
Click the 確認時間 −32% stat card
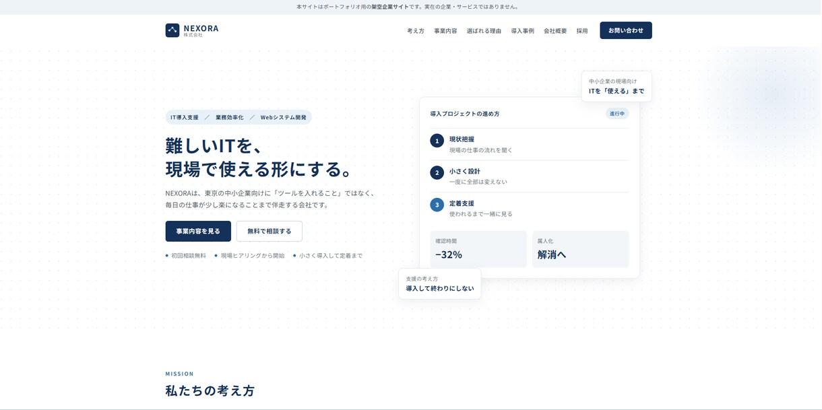pos(478,249)
